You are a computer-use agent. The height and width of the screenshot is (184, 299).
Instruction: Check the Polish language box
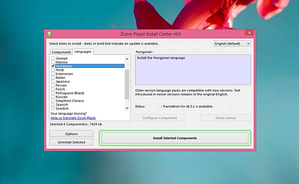point(53,89)
